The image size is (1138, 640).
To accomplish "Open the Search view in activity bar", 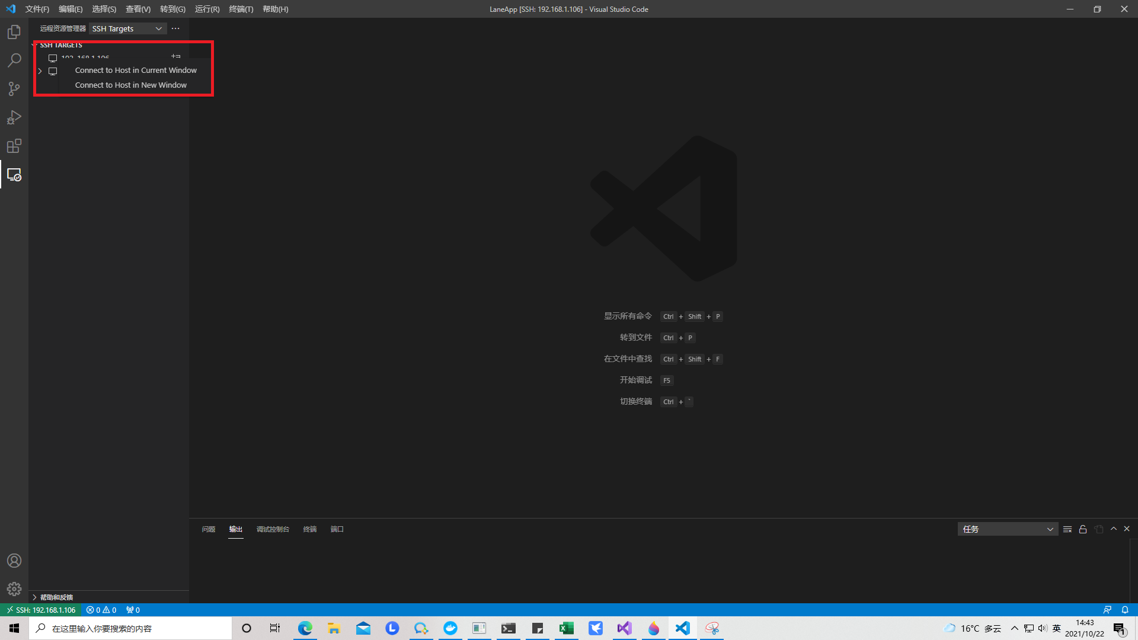I will tap(14, 60).
